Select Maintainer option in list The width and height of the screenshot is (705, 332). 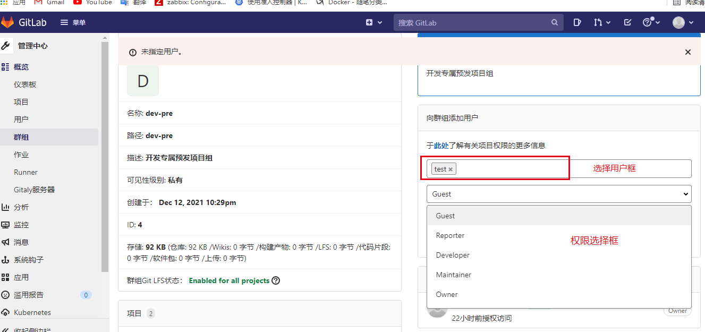coord(559,275)
